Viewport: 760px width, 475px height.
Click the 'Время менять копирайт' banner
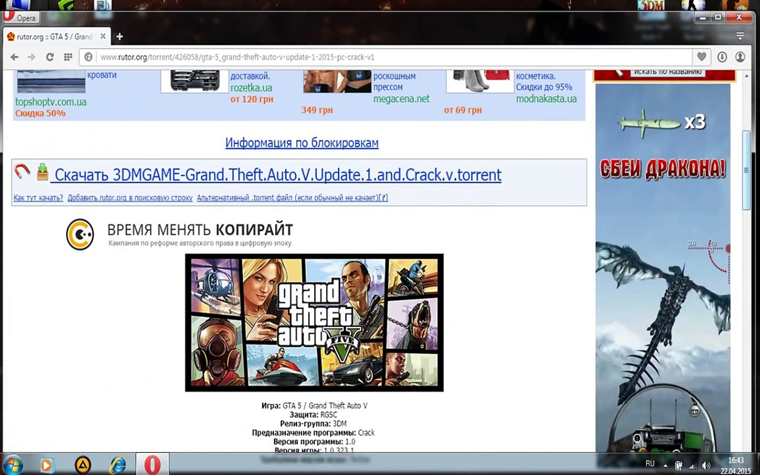coord(179,234)
